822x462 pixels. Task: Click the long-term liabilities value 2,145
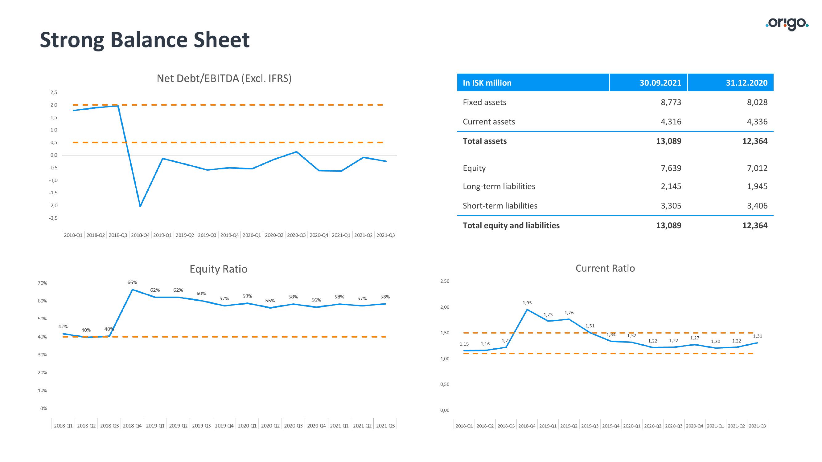(671, 187)
